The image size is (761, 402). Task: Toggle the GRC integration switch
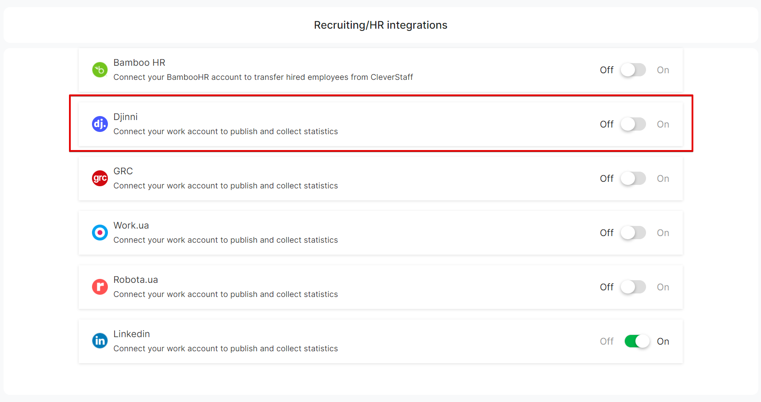(x=633, y=179)
